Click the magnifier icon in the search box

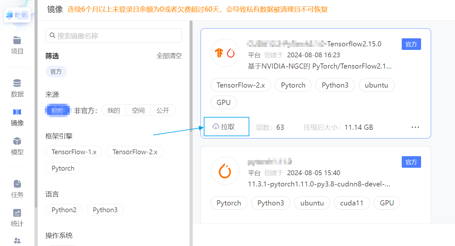pos(52,35)
